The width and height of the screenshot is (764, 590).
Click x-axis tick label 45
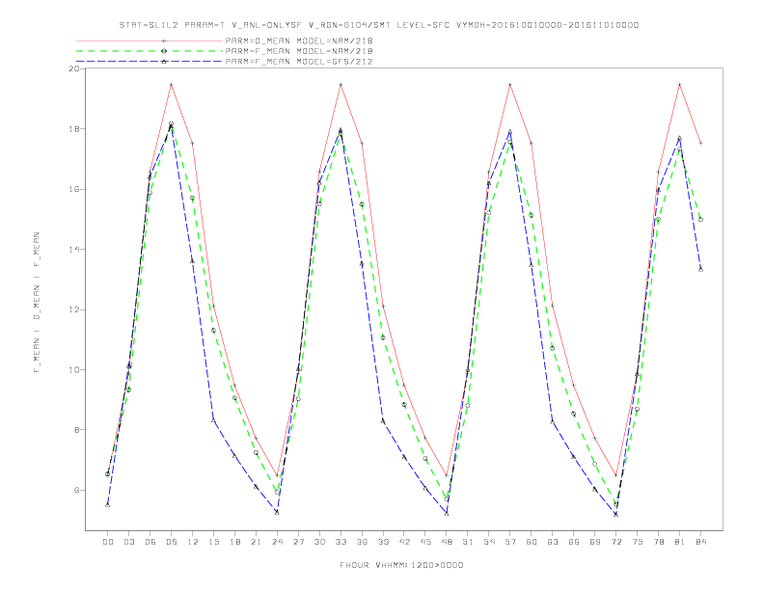pyautogui.click(x=425, y=542)
